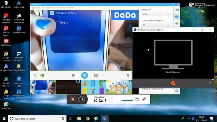The image size is (217, 122).
Task: Open ManyCam settings gear icon
Action: (x=177, y=91)
